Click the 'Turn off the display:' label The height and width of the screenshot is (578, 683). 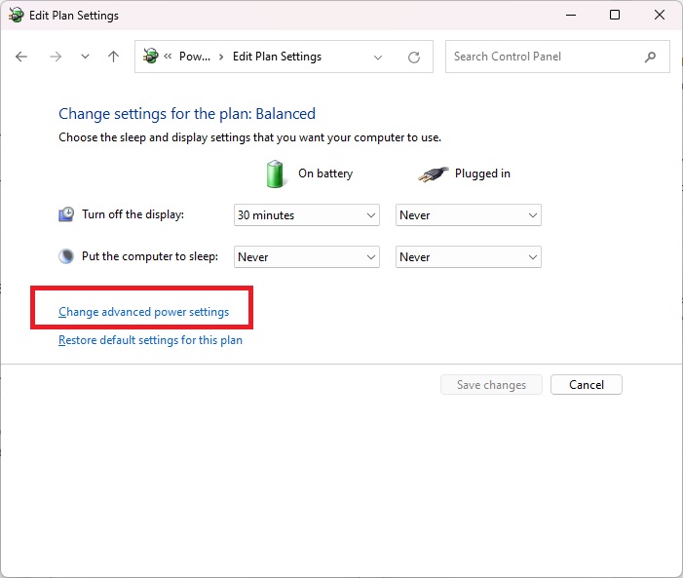click(x=133, y=214)
